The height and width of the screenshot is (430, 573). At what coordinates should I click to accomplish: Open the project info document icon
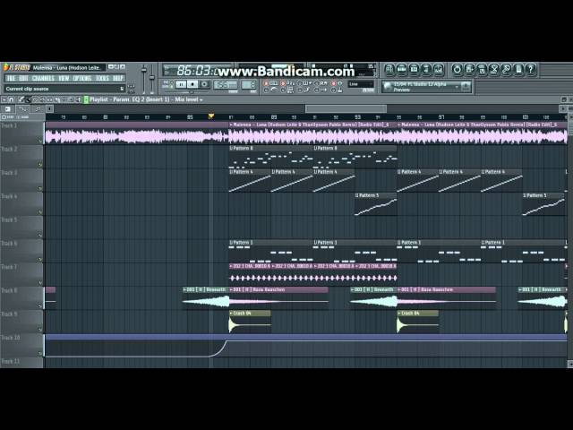[x=518, y=69]
